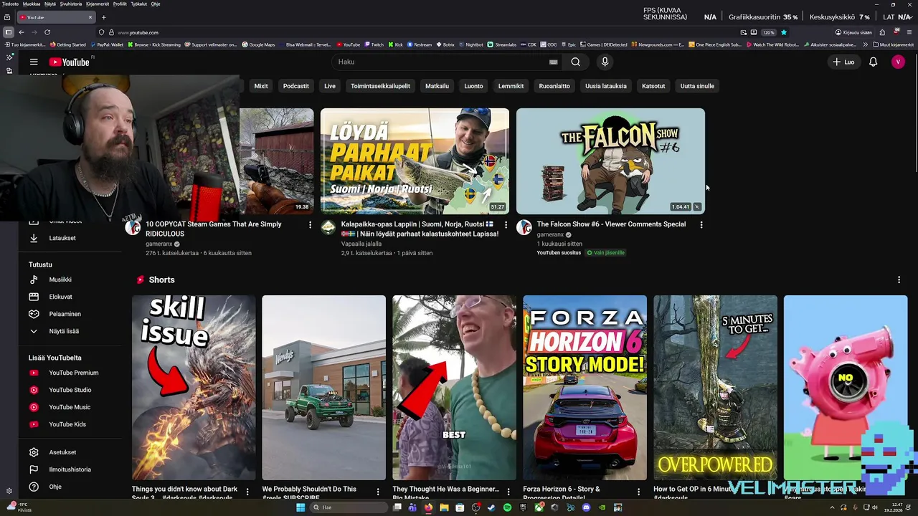
Task: Open YouTube Kids from the sidebar
Action: (67, 424)
